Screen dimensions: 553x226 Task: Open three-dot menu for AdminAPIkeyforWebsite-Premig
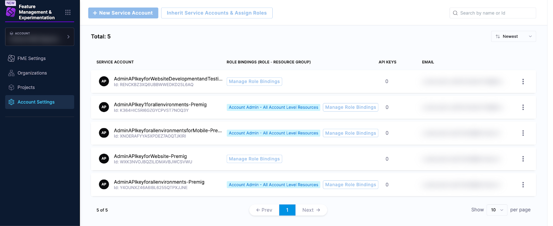(523, 159)
